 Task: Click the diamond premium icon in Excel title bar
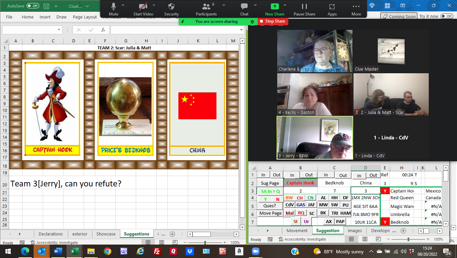coord(372,6)
